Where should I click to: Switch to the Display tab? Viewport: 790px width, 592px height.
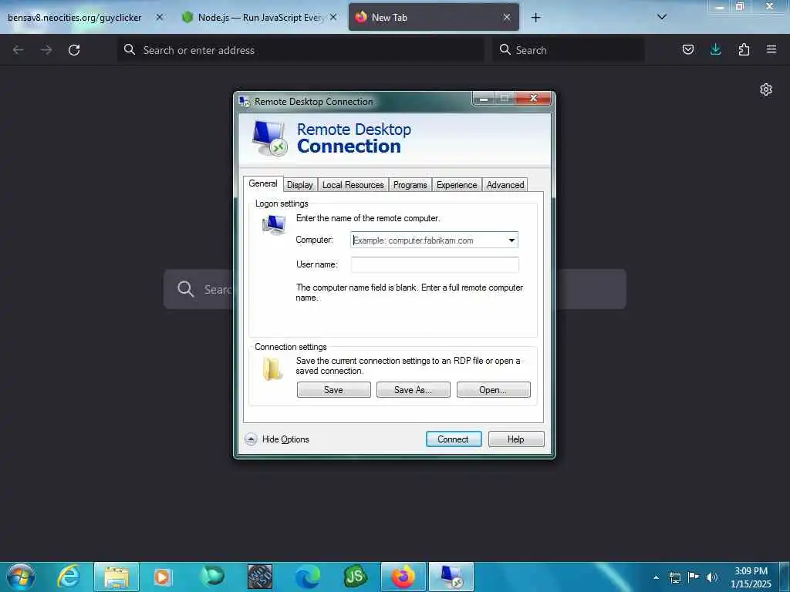(300, 185)
